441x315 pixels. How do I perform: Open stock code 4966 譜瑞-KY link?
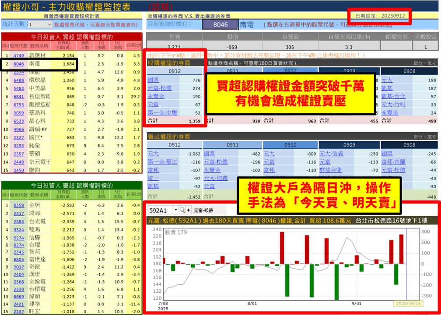[18, 129]
